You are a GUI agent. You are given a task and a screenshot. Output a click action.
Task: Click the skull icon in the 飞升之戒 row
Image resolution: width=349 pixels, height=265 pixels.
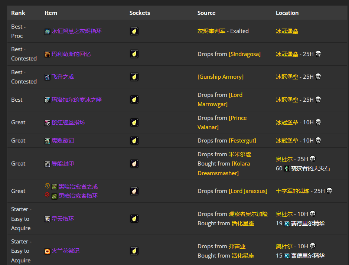tap(318, 77)
